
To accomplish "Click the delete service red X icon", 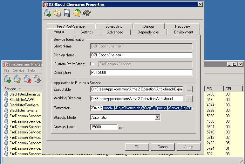I will 27,79.
